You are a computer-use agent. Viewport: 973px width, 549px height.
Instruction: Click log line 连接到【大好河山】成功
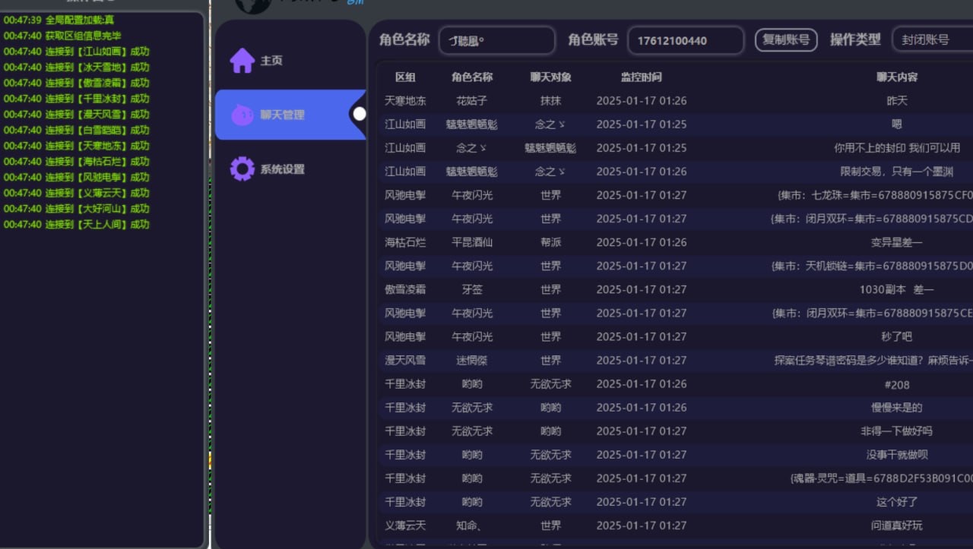coord(76,208)
